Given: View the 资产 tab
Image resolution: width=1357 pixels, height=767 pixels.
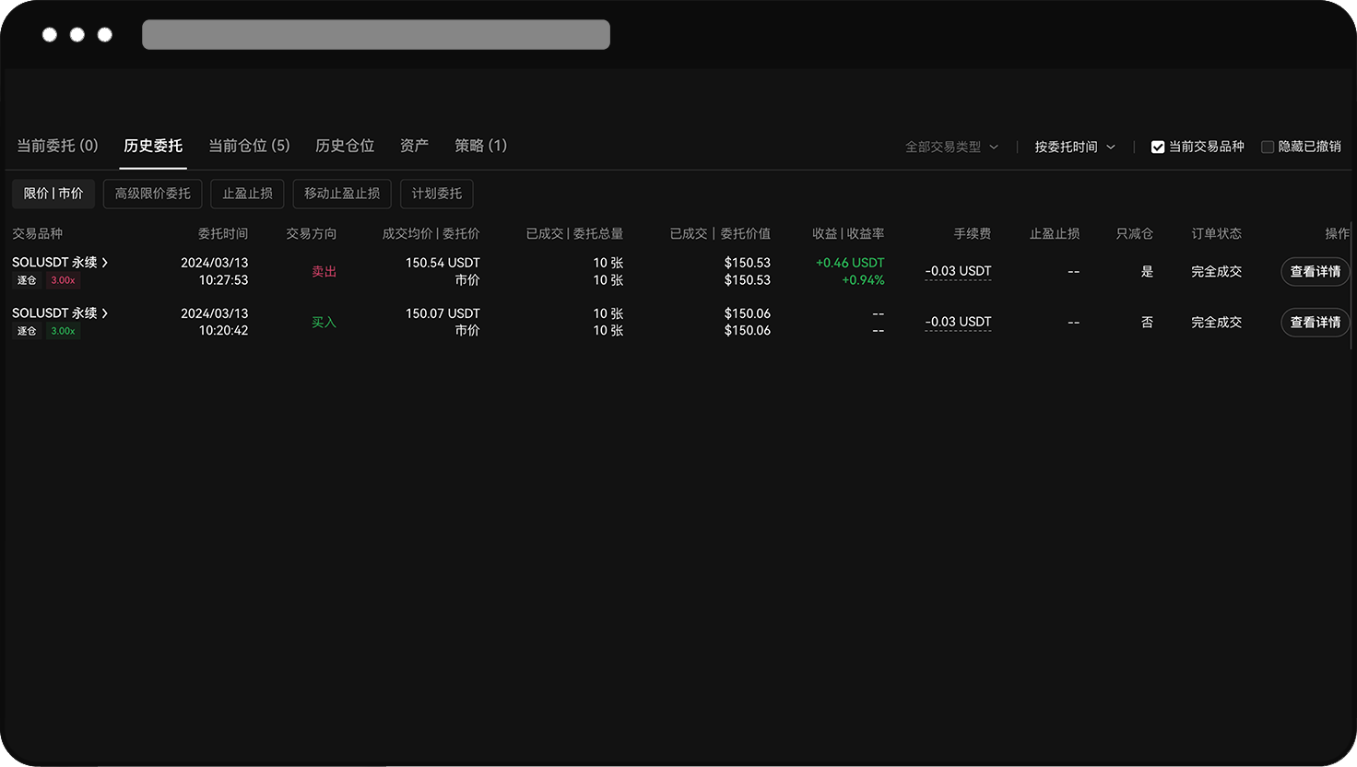Looking at the screenshot, I should (413, 145).
